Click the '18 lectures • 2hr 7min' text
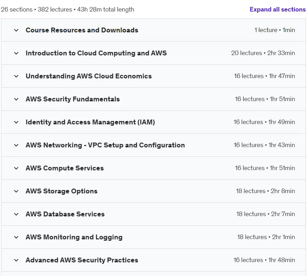This screenshot has height=276, width=307. click(x=266, y=214)
